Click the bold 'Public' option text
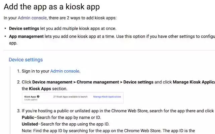Image resolution: width=215 pixels, height=134 pixels. (x=28, y=117)
